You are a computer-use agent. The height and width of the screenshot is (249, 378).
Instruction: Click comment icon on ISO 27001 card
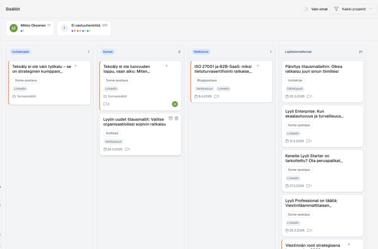tap(216, 96)
